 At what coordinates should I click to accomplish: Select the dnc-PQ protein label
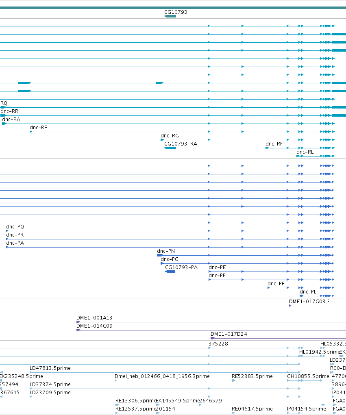[15, 227]
